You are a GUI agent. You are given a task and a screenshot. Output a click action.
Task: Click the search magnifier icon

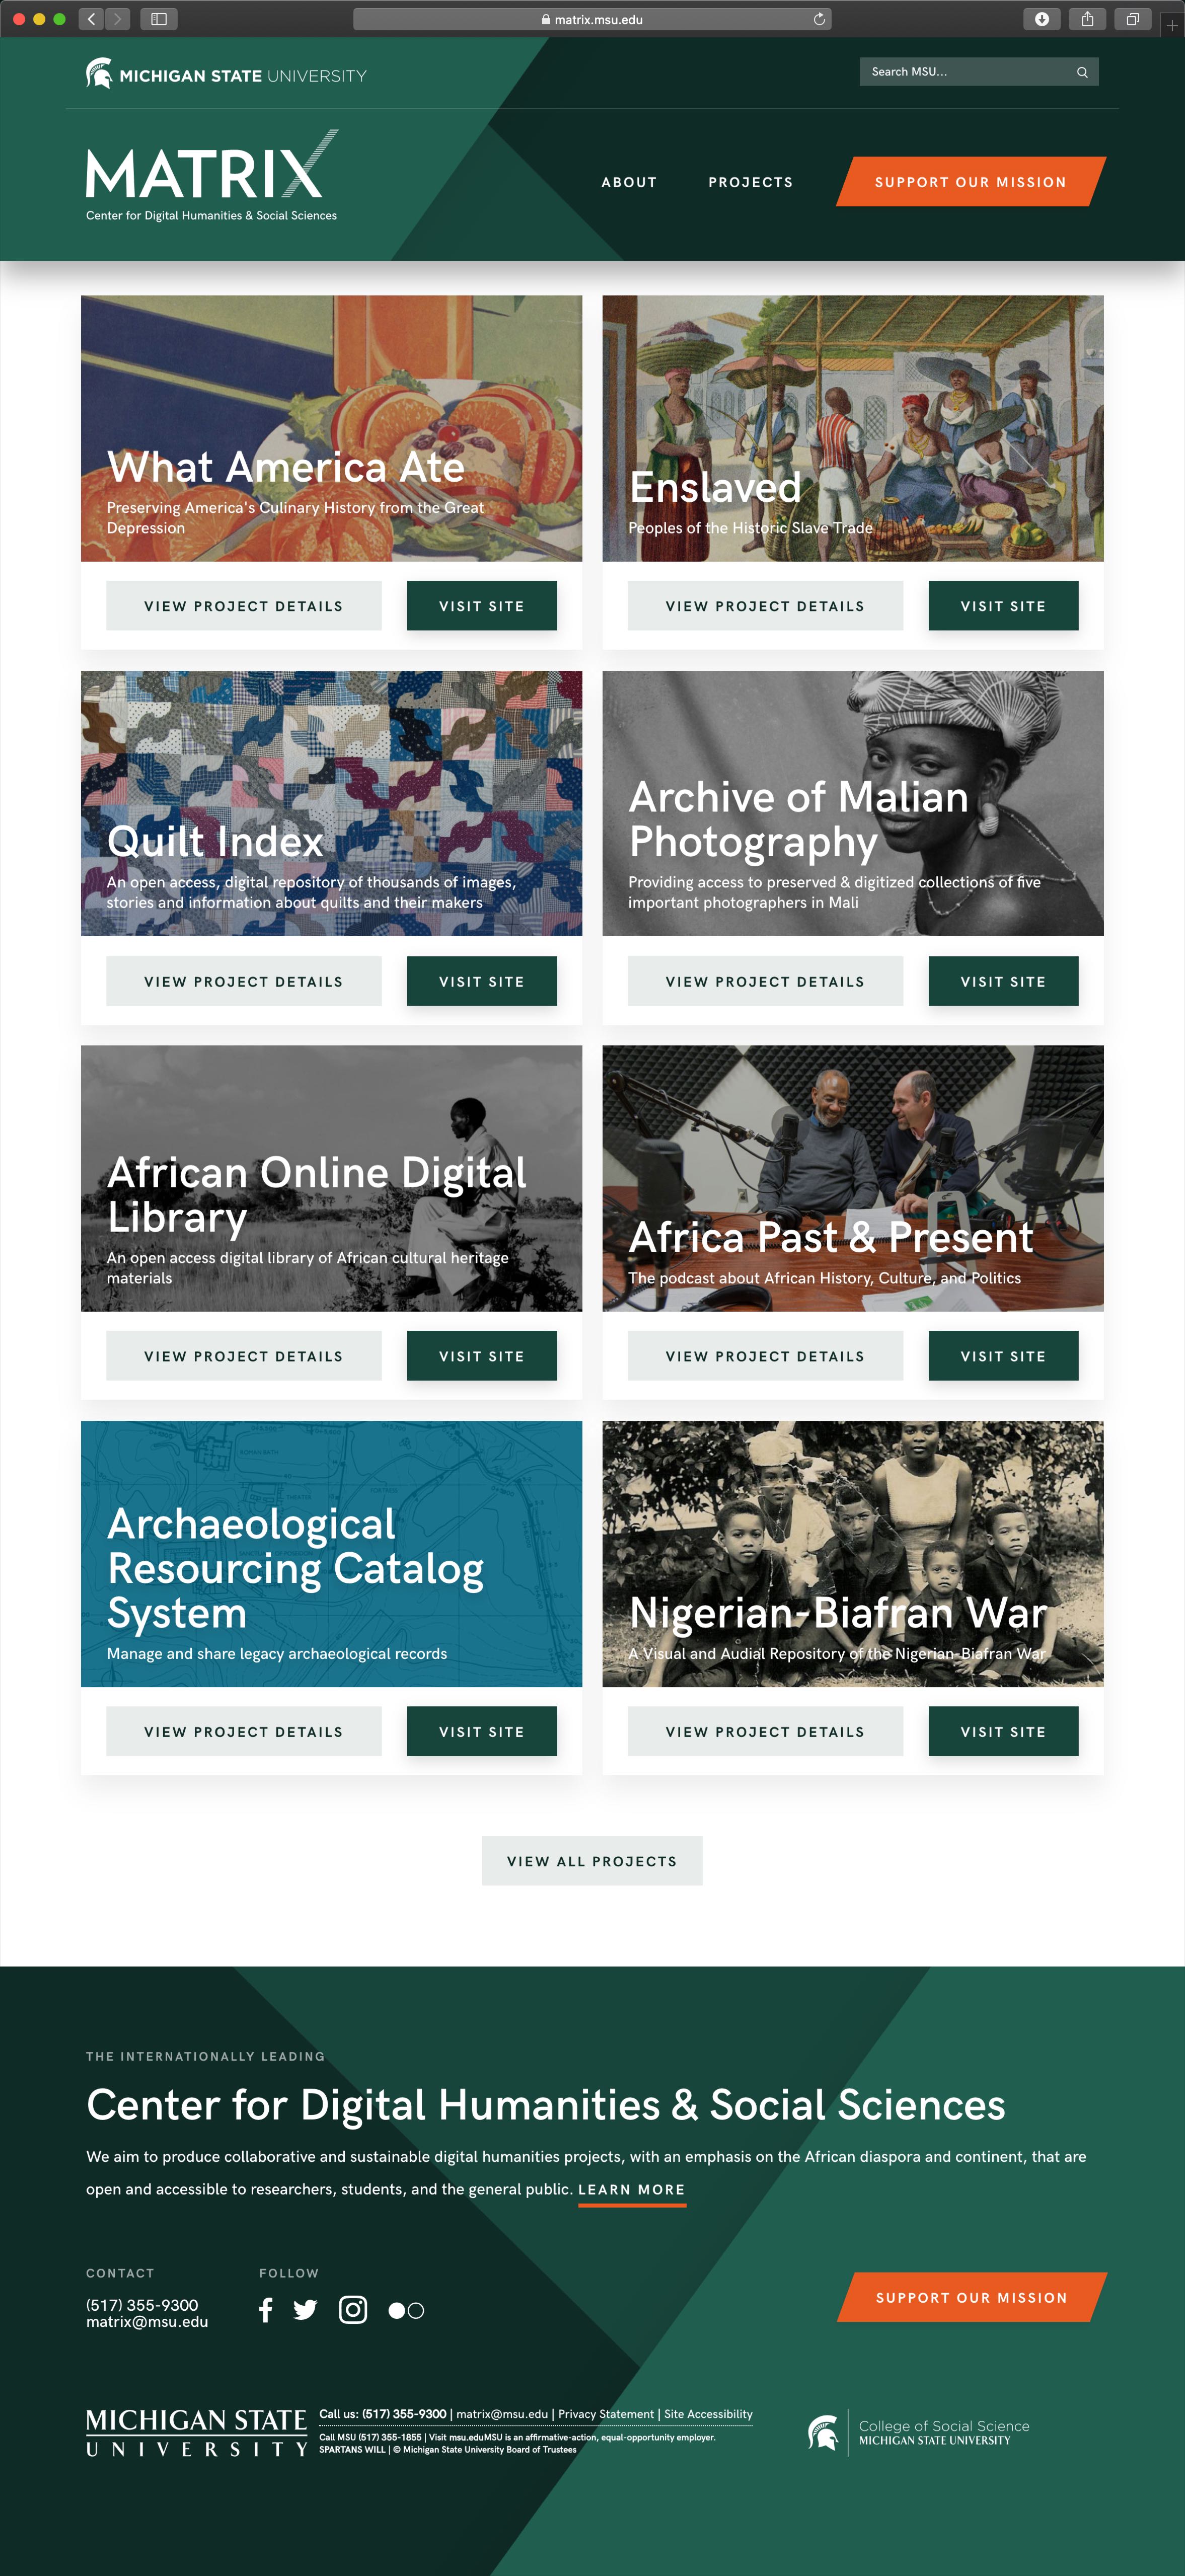tap(1082, 72)
